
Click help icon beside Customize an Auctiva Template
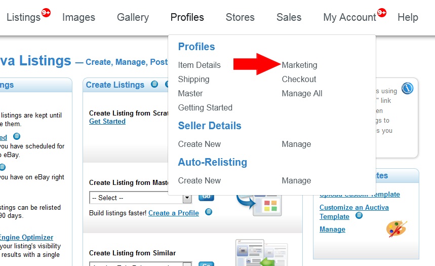359,215
